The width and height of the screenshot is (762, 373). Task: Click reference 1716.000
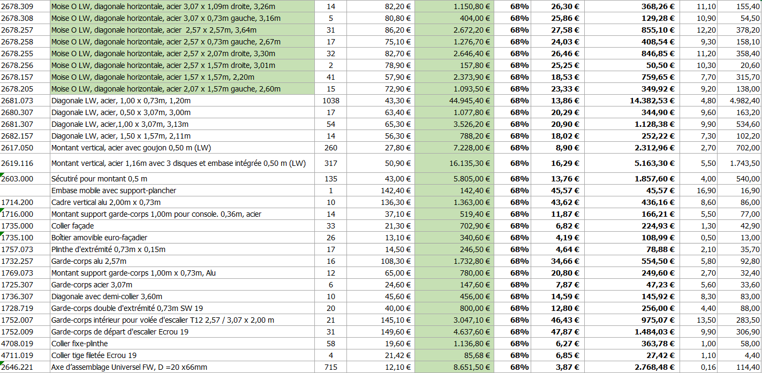pyautogui.click(x=25, y=214)
